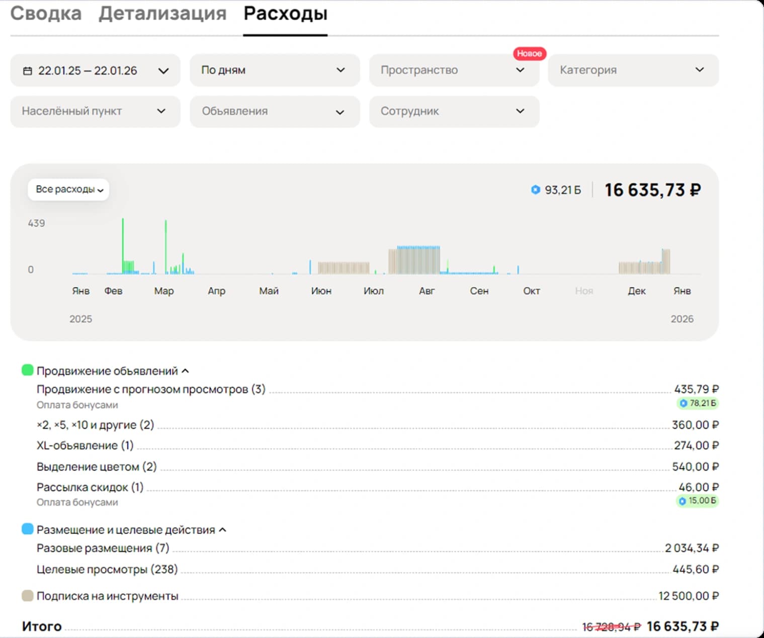Click Подписка на инструменты label
Screen dimensions: 764x638
pos(107,596)
